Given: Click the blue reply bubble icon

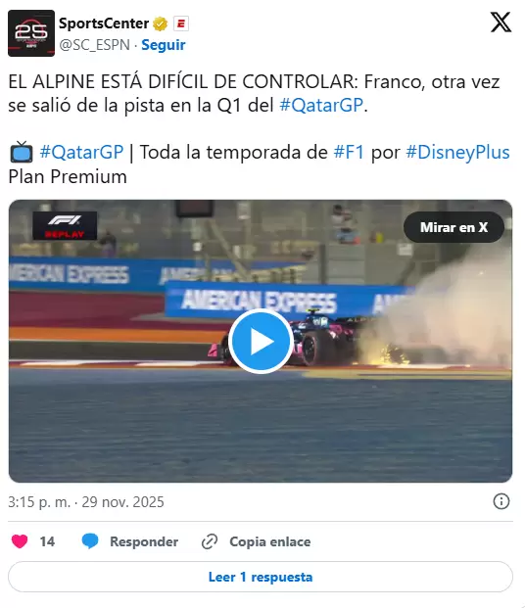Looking at the screenshot, I should click(90, 541).
